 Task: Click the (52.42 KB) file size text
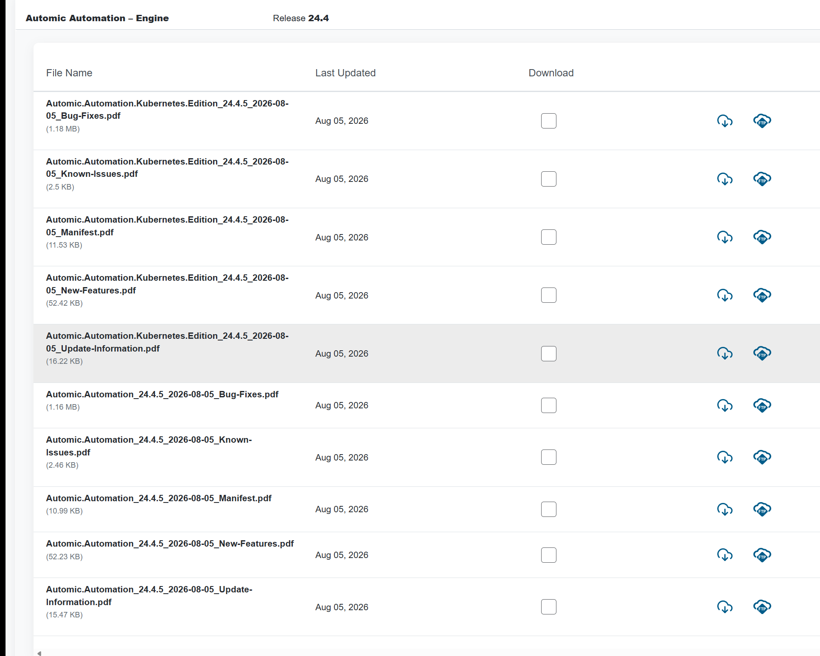[x=64, y=303]
